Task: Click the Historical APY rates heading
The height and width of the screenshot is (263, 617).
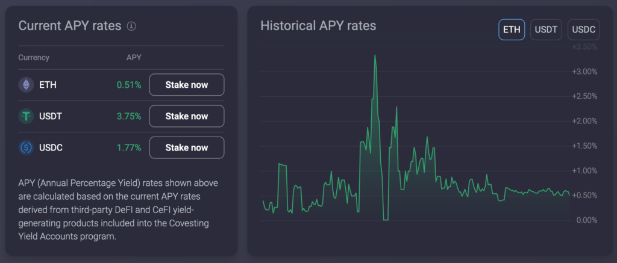Action: (x=318, y=26)
